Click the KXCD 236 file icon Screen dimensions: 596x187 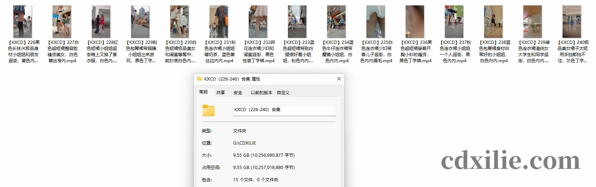pos(415,22)
